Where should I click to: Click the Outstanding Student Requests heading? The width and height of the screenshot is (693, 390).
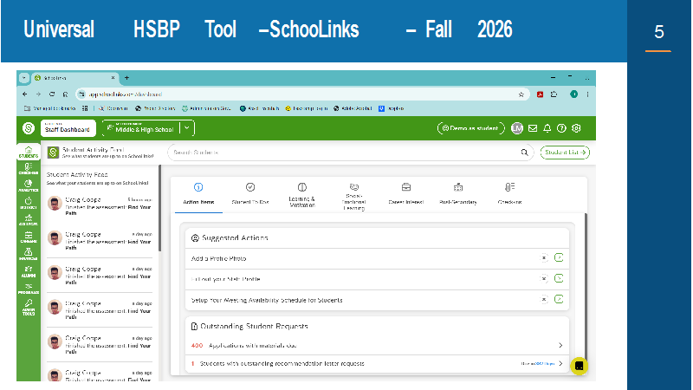(x=254, y=327)
